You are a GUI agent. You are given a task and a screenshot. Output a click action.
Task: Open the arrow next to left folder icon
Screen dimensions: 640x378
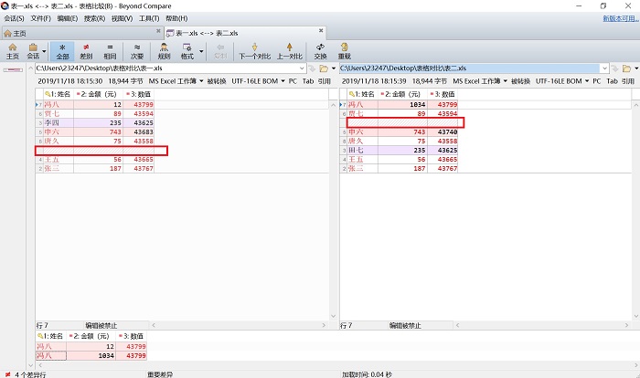pyautogui.click(x=334, y=68)
